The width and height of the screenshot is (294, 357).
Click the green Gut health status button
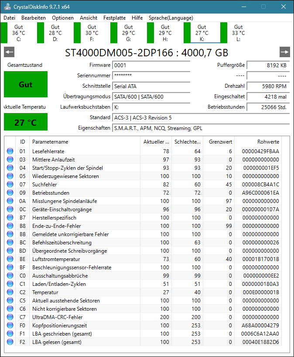pos(26,84)
